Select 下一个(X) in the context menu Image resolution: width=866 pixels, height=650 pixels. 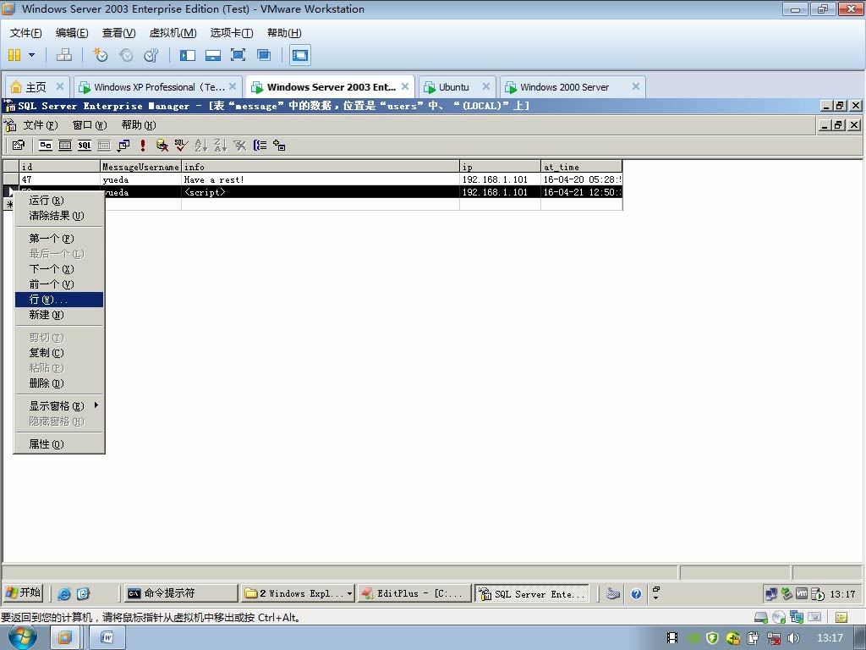coord(59,268)
